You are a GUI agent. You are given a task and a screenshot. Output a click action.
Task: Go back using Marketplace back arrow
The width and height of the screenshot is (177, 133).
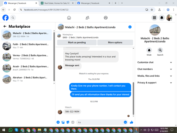pos(5,26)
